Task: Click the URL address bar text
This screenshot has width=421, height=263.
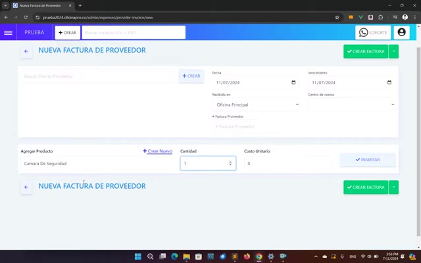Action: tap(98, 18)
